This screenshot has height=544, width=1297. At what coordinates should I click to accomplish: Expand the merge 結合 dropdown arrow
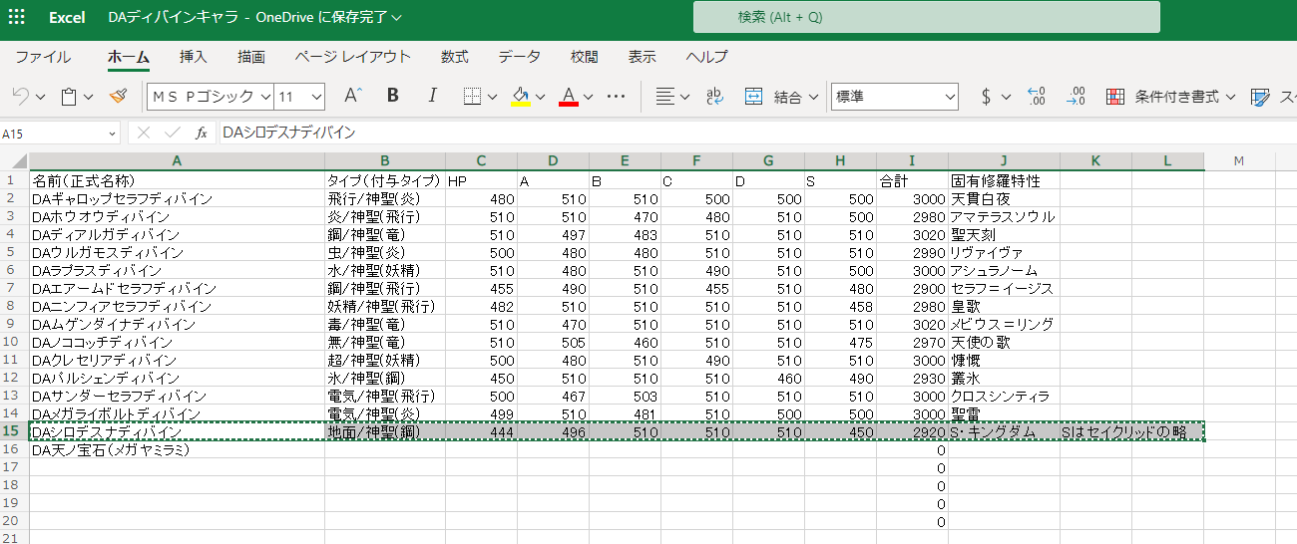click(x=813, y=98)
